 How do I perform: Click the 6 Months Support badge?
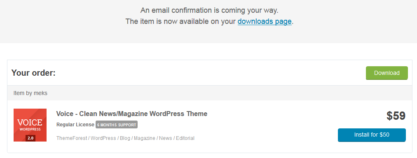117,125
